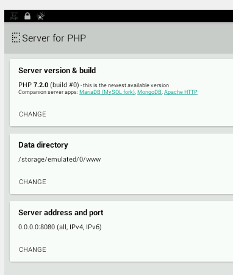The image size is (233, 275).
Task: Open the Apache HTTP companion link
Action: pyautogui.click(x=181, y=92)
